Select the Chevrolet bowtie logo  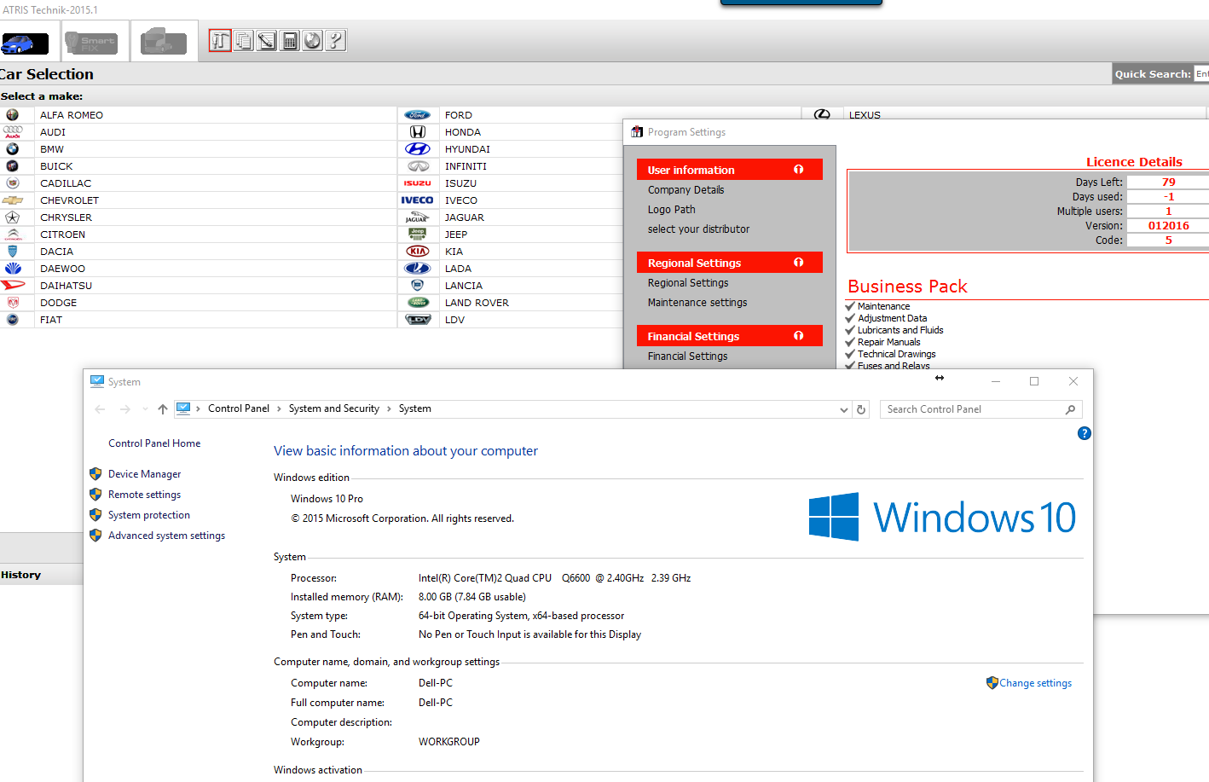[13, 200]
